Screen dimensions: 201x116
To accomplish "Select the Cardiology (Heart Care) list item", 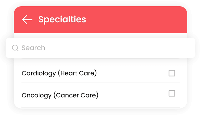I will (101, 73).
